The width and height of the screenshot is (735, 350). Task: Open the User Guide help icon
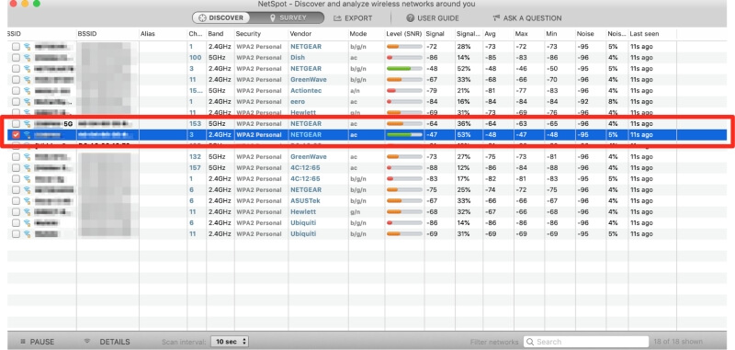pos(410,18)
